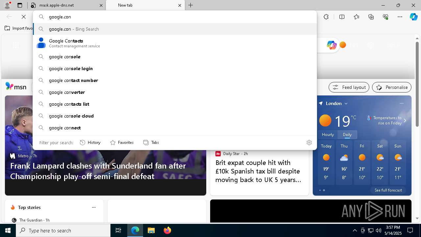Select Today forecast column
Viewport: 421px width, 237px height.
[x=326, y=163]
